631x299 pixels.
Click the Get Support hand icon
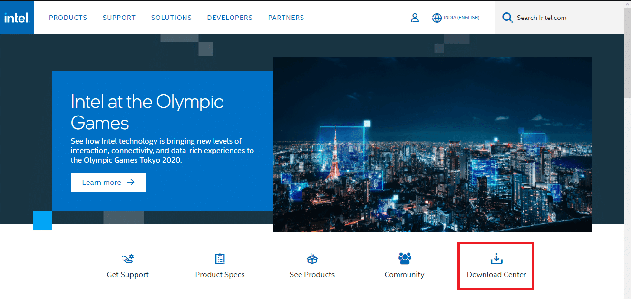pyautogui.click(x=128, y=259)
